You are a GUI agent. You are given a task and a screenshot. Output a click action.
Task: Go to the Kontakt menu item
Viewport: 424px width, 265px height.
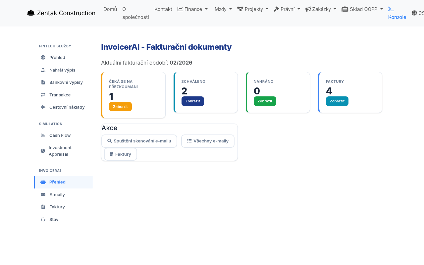click(163, 9)
